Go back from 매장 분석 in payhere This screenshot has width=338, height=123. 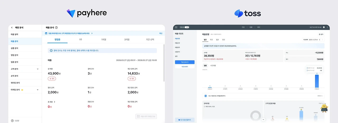tap(12, 28)
